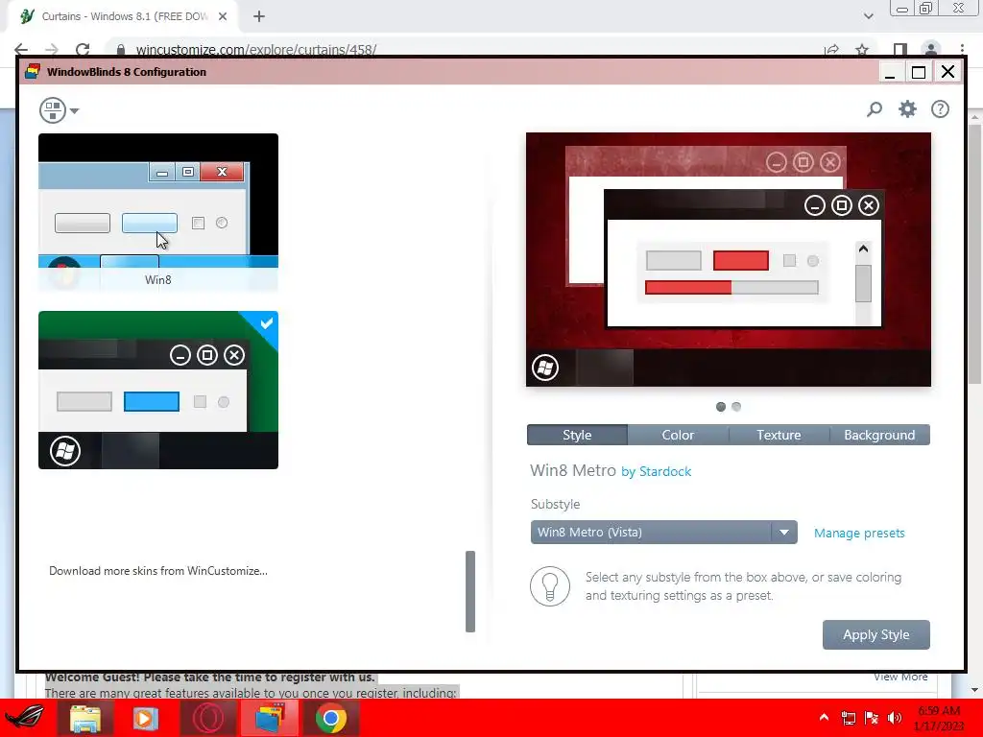Open Chrome profile avatar
Screen dimensions: 983x737
click(931, 49)
